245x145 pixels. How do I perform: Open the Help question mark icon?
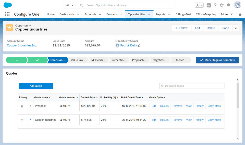click(215, 5)
